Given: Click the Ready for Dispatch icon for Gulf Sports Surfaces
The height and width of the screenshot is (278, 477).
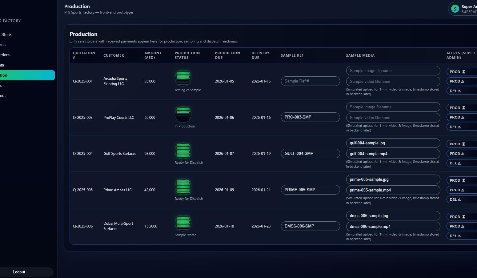Looking at the screenshot, I should pos(183,151).
